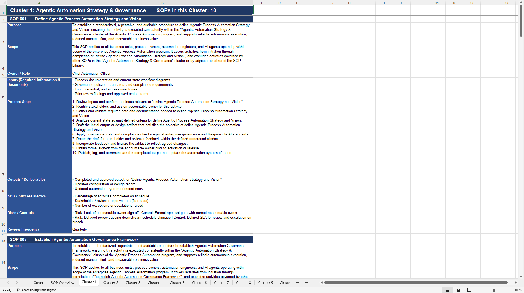
Task: Go to previous sheet tab arrow
Action: [x=8, y=283]
